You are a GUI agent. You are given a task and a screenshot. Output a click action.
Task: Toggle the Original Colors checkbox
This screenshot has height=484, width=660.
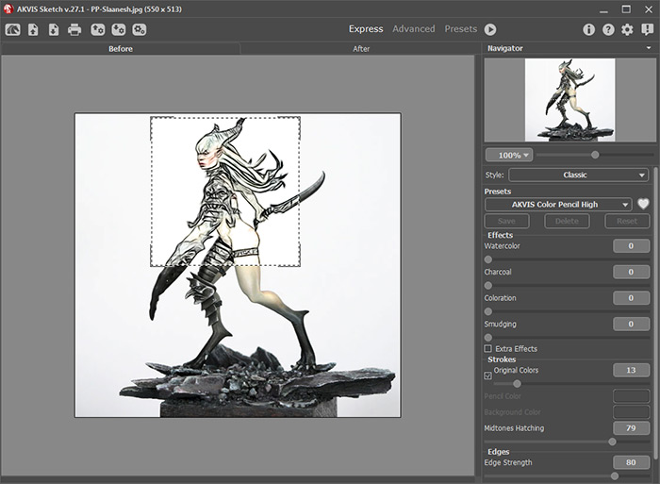(487, 376)
